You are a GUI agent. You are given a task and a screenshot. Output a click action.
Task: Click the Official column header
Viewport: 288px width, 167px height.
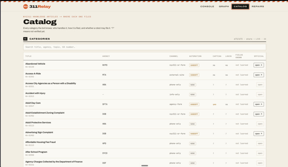tap(259, 56)
